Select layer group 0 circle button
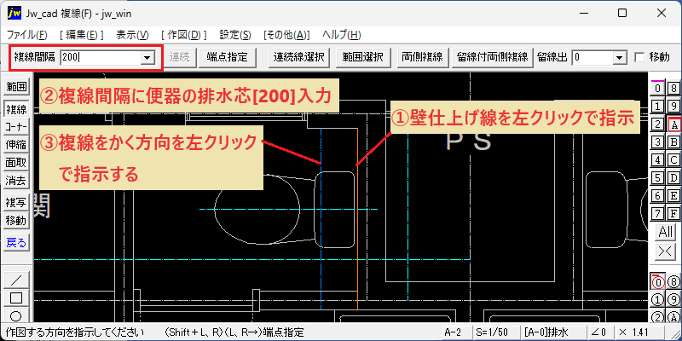Screen dimensions: 682x341 pyautogui.click(x=658, y=281)
